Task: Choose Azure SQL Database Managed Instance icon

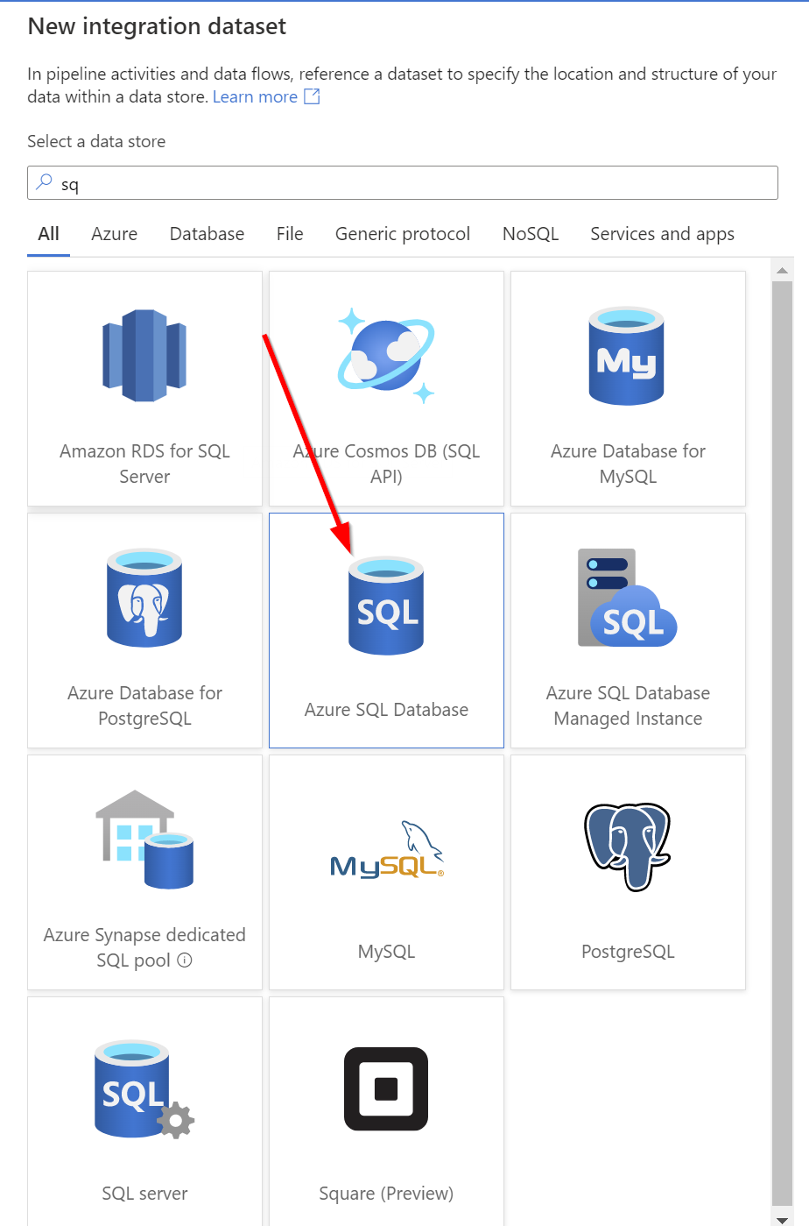Action: 628,598
